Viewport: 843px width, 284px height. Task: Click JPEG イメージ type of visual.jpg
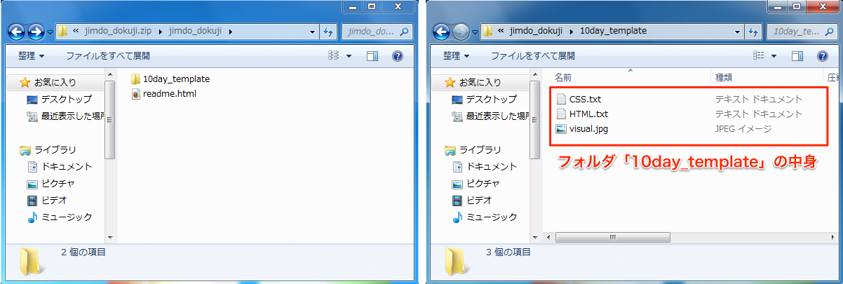(743, 128)
